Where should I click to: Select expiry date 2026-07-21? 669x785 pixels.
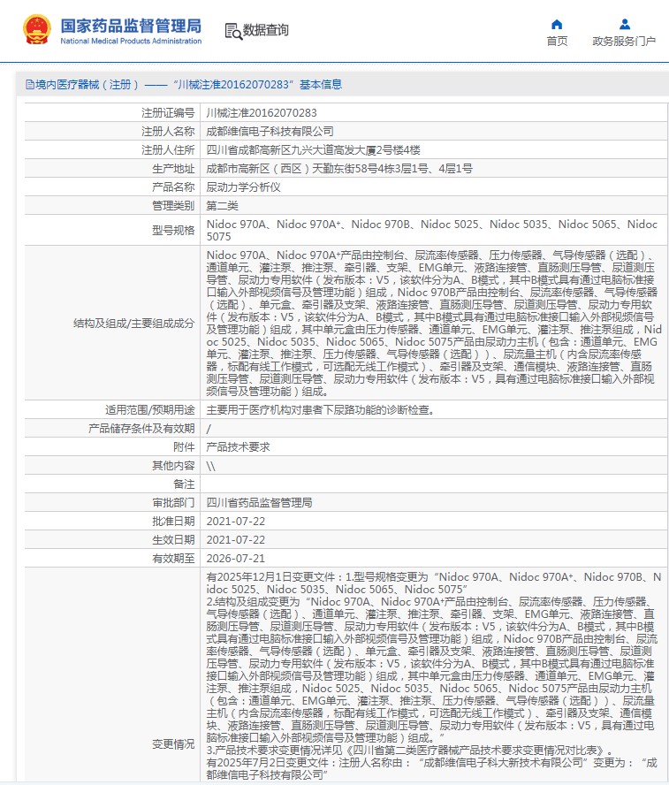236,558
